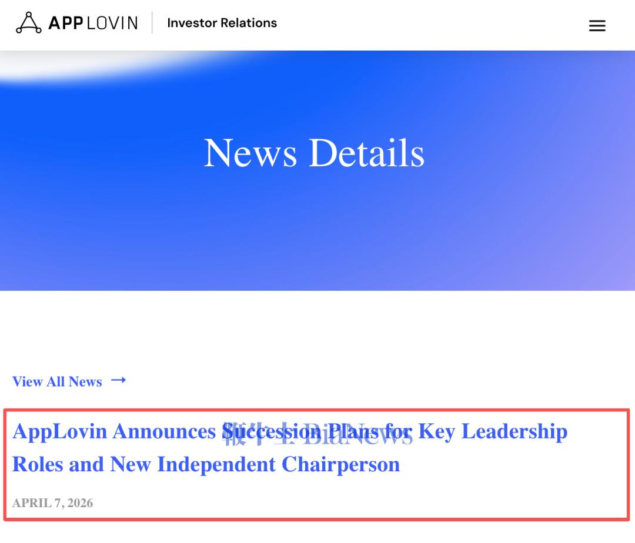This screenshot has width=635, height=543.
Task: Click the words Key Leadership in headline
Action: tap(493, 431)
